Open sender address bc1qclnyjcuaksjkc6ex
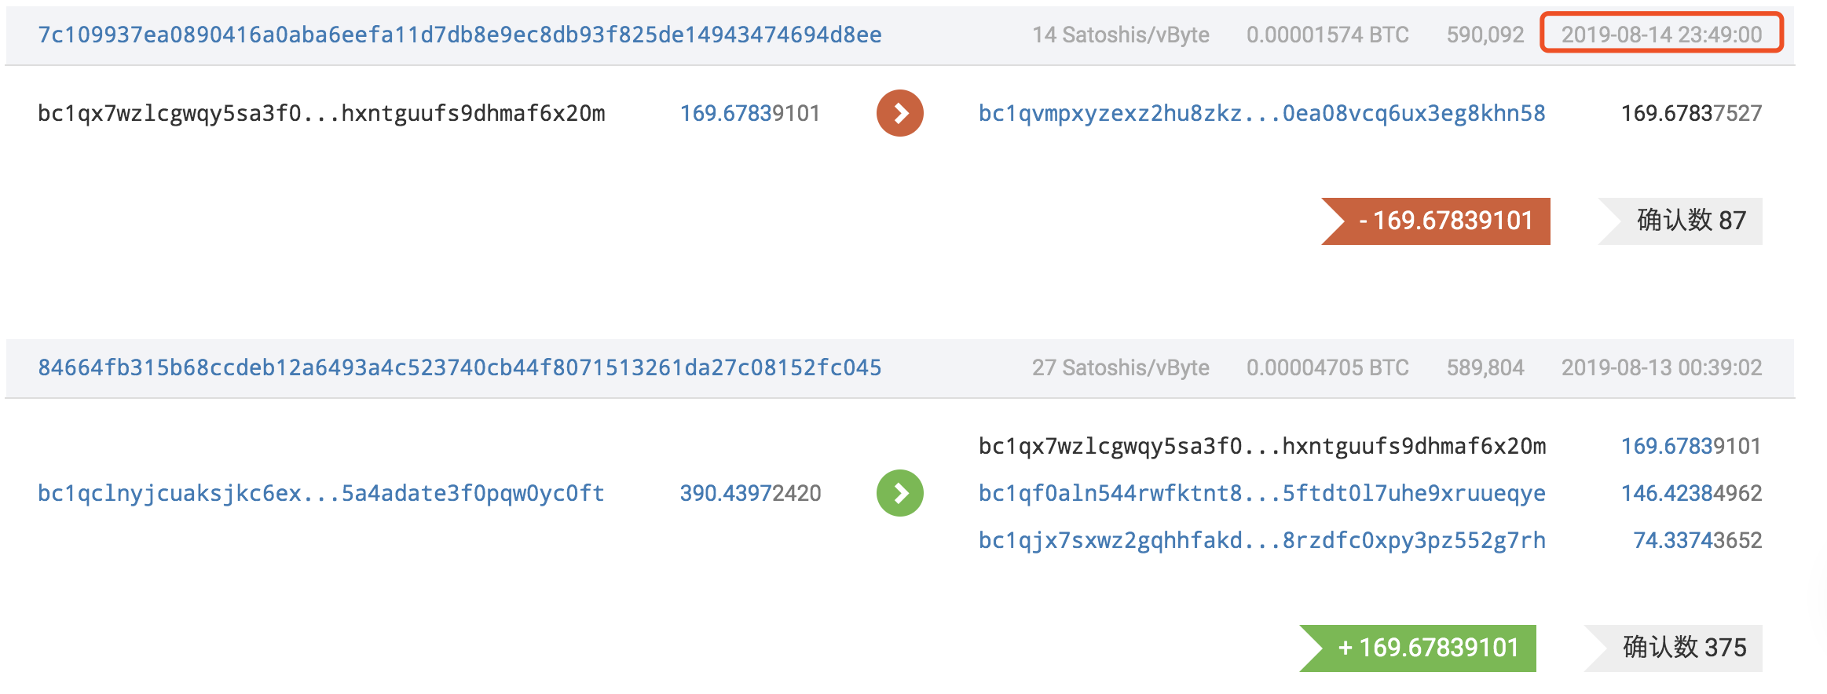Image resolution: width=1827 pixels, height=694 pixels. (x=321, y=493)
